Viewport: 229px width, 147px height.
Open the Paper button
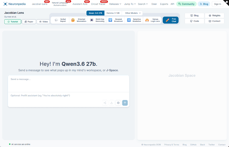pos(29,22)
